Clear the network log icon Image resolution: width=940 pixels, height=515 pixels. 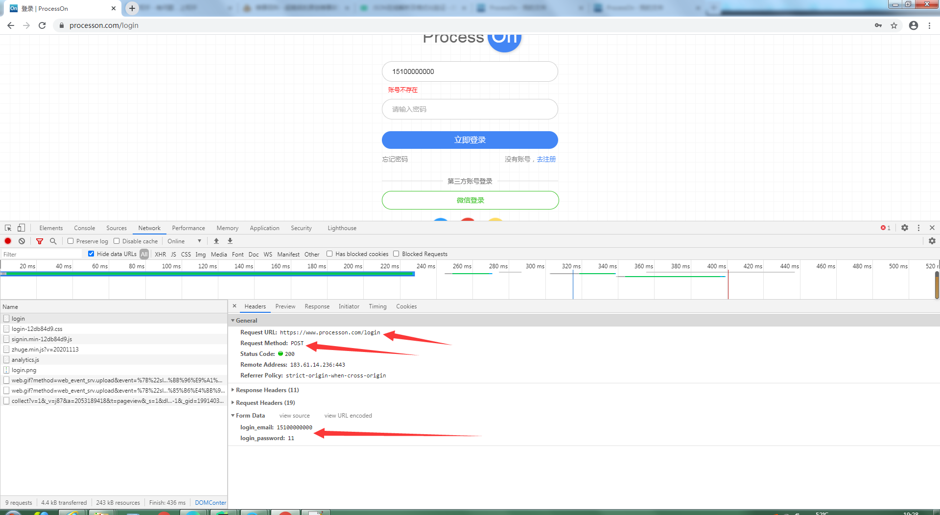(x=22, y=241)
